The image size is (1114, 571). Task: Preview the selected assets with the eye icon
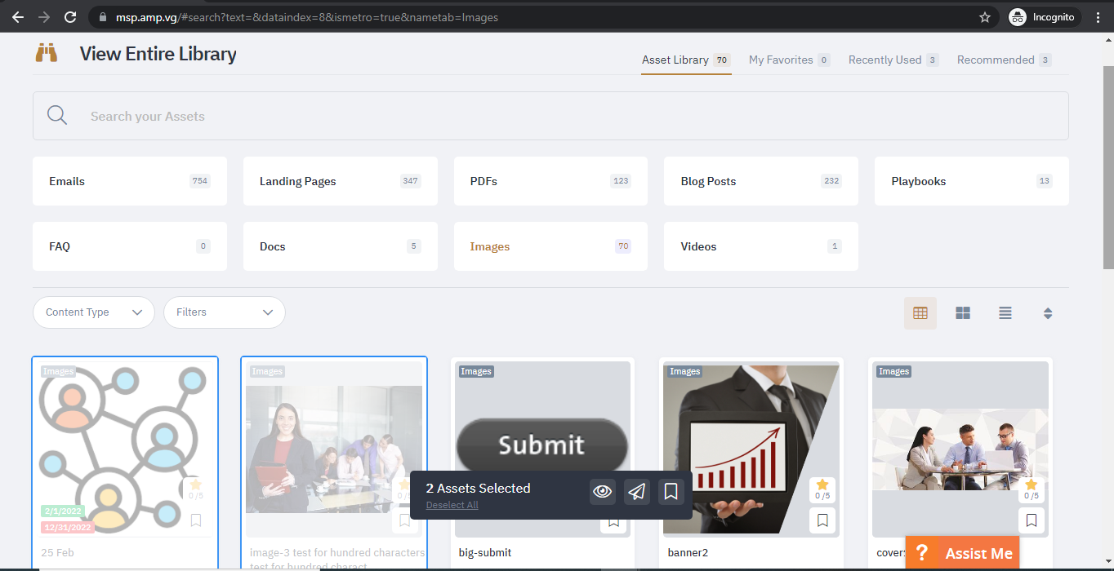point(603,491)
